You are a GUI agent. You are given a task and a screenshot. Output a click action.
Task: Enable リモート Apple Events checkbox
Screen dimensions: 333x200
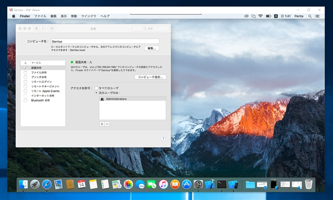[25, 91]
